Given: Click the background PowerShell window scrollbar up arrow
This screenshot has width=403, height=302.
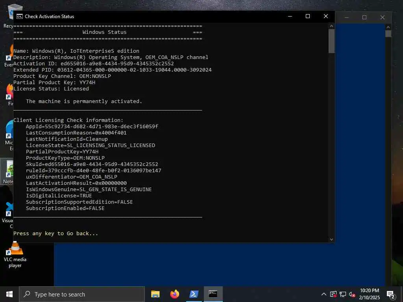Looking at the screenshot, I should click(x=388, y=27).
